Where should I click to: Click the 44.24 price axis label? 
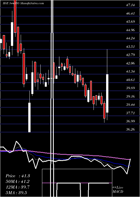coord(130,38)
